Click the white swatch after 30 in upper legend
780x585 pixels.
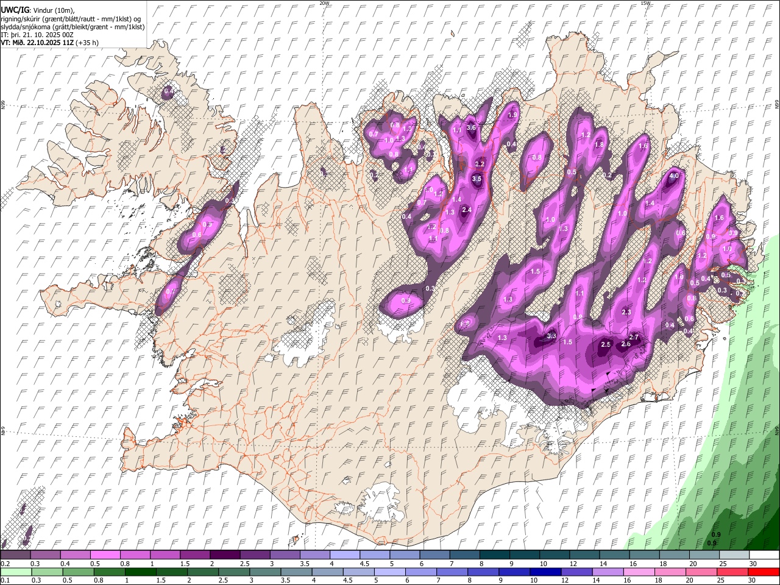click(x=764, y=555)
